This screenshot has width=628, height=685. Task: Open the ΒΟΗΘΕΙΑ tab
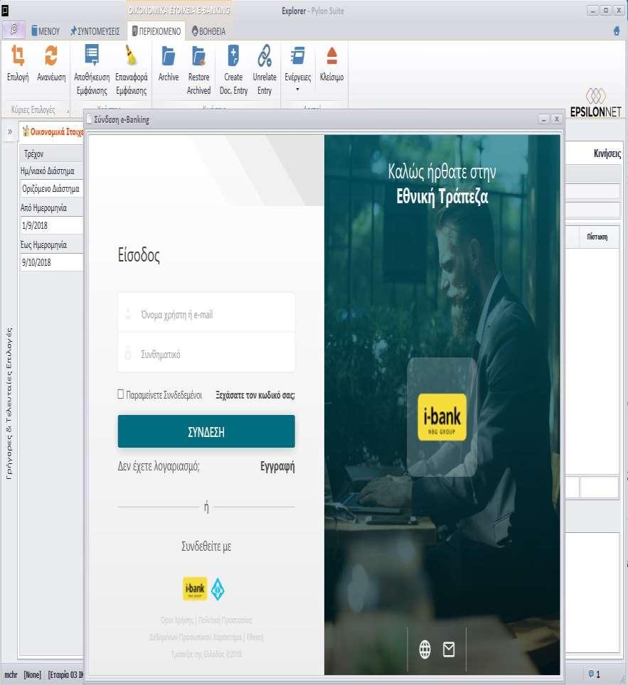click(x=209, y=31)
